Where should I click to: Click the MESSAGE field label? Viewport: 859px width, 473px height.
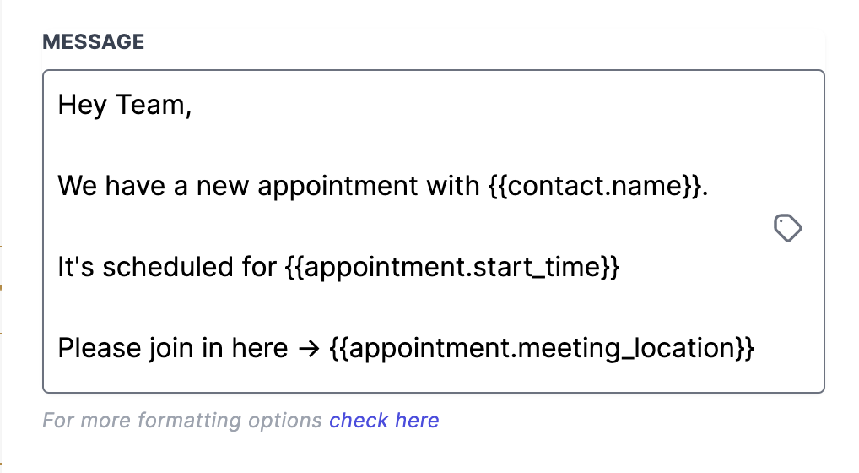pos(93,41)
